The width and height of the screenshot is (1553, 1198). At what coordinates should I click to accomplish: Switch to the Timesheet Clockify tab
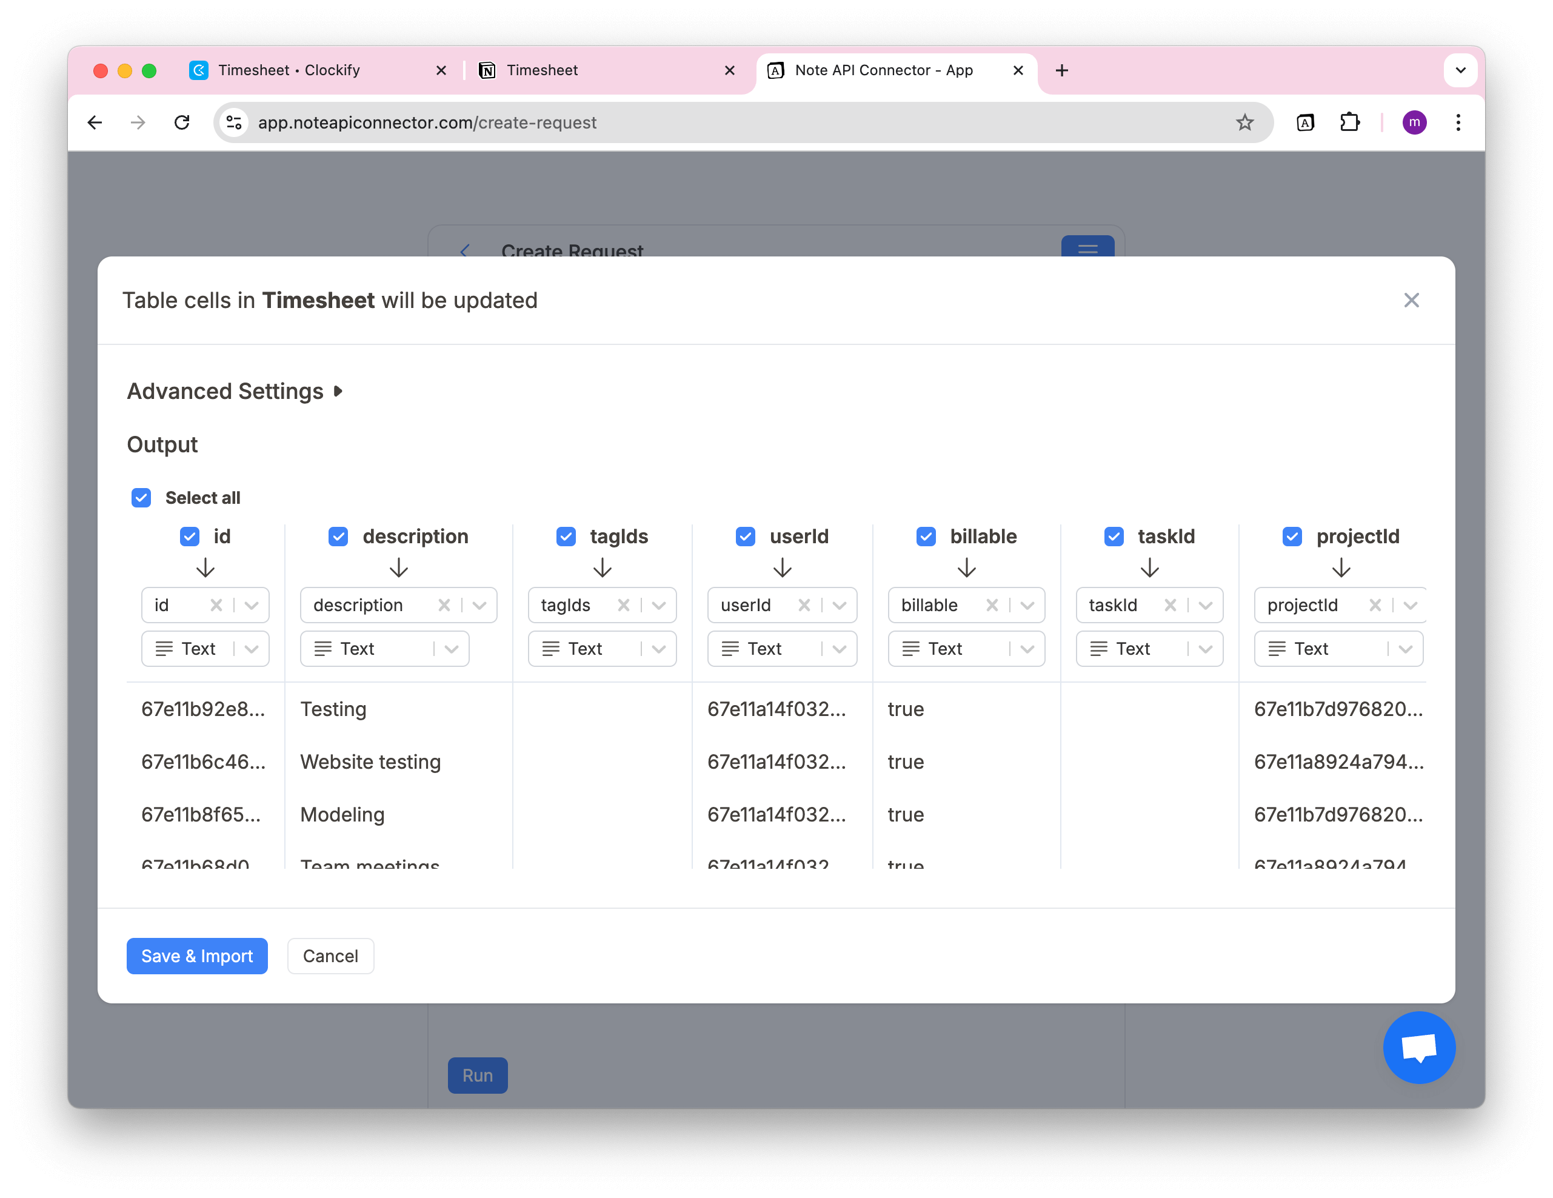289,70
